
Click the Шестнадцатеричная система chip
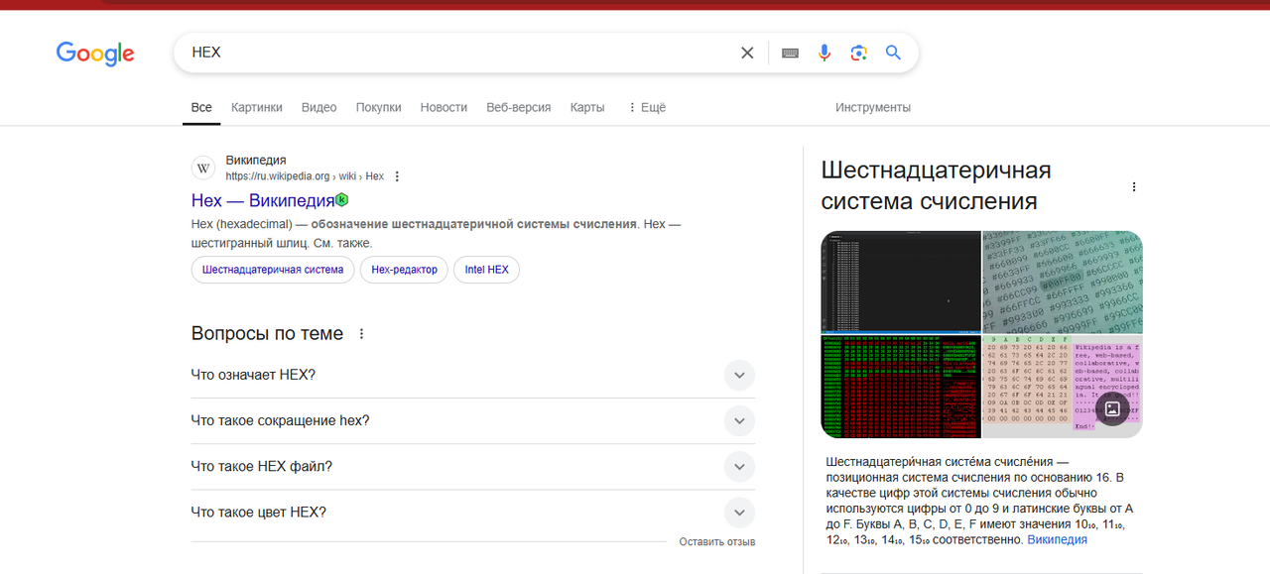pos(273,270)
